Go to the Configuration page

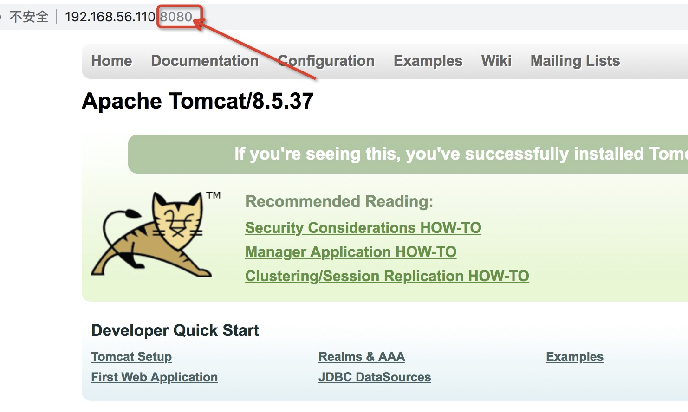pos(326,61)
